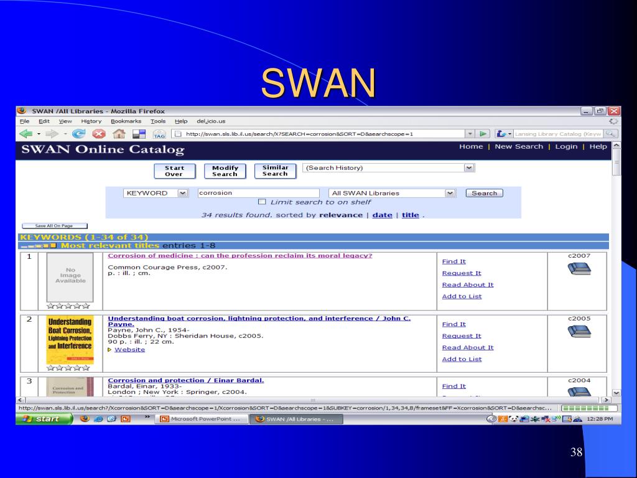The height and width of the screenshot is (478, 637).
Task: Click the Home link in catalog header
Action: 471,146
